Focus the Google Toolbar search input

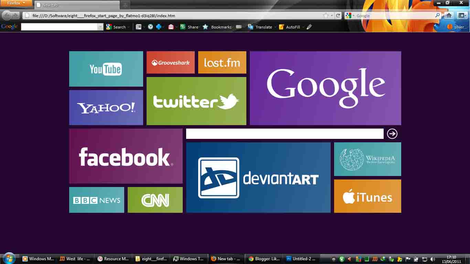coord(59,27)
